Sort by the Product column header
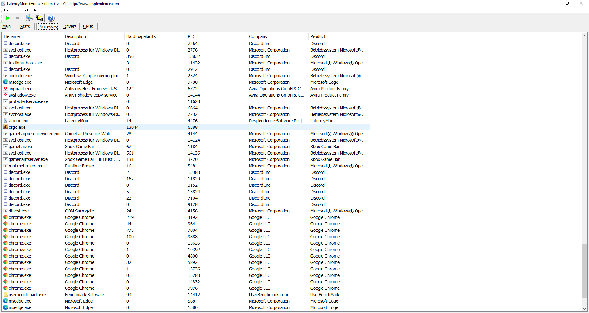Screen dimensions: 589x313 339,36
